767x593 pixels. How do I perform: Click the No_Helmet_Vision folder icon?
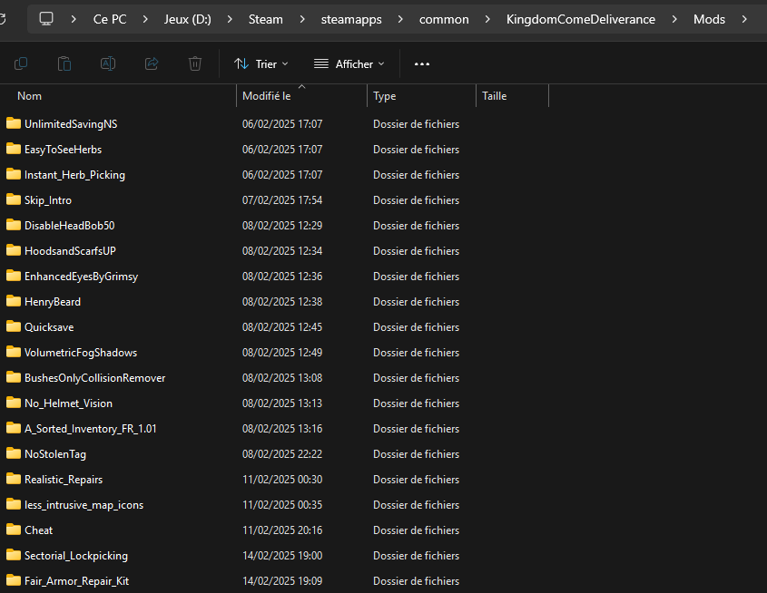(x=14, y=403)
